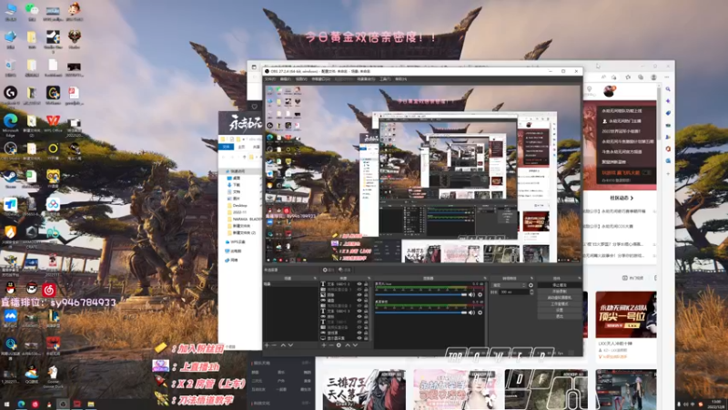
Task: Toggle visibility of the 图像 source
Action: point(359,294)
